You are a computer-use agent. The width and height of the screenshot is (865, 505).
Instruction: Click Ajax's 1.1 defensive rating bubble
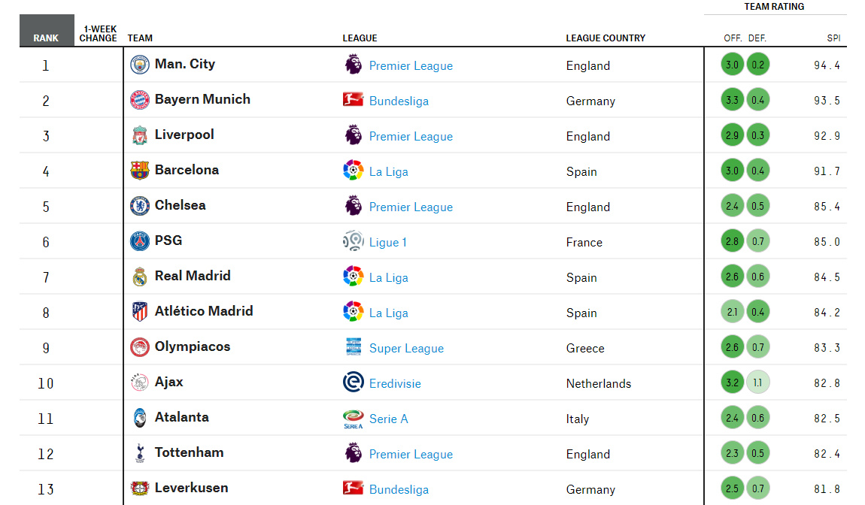click(758, 382)
